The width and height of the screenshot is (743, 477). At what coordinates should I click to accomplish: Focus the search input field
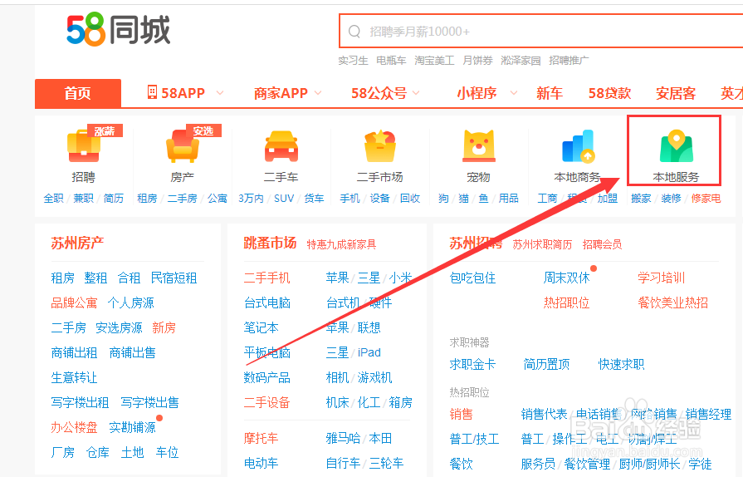[x=540, y=32]
